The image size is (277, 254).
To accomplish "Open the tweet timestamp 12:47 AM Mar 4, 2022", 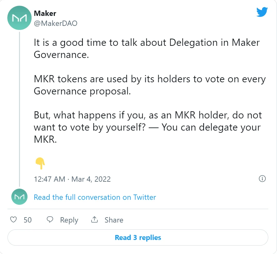I will pyautogui.click(x=72, y=179).
